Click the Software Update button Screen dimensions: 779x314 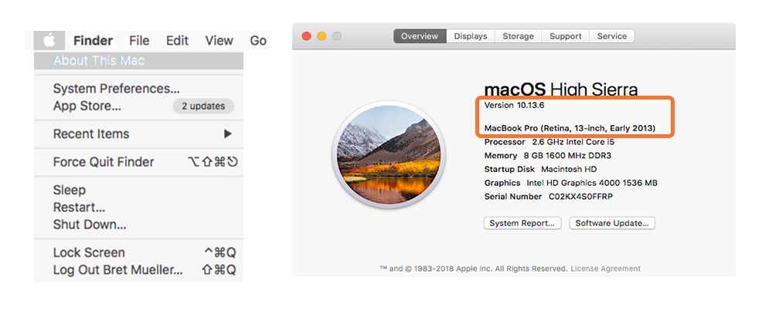pos(612,223)
